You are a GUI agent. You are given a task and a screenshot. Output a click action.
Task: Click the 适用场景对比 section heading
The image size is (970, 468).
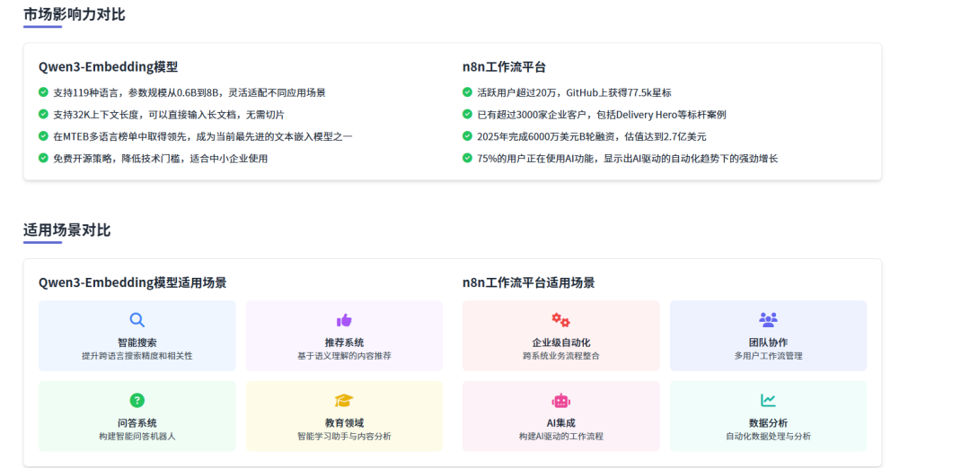click(66, 230)
